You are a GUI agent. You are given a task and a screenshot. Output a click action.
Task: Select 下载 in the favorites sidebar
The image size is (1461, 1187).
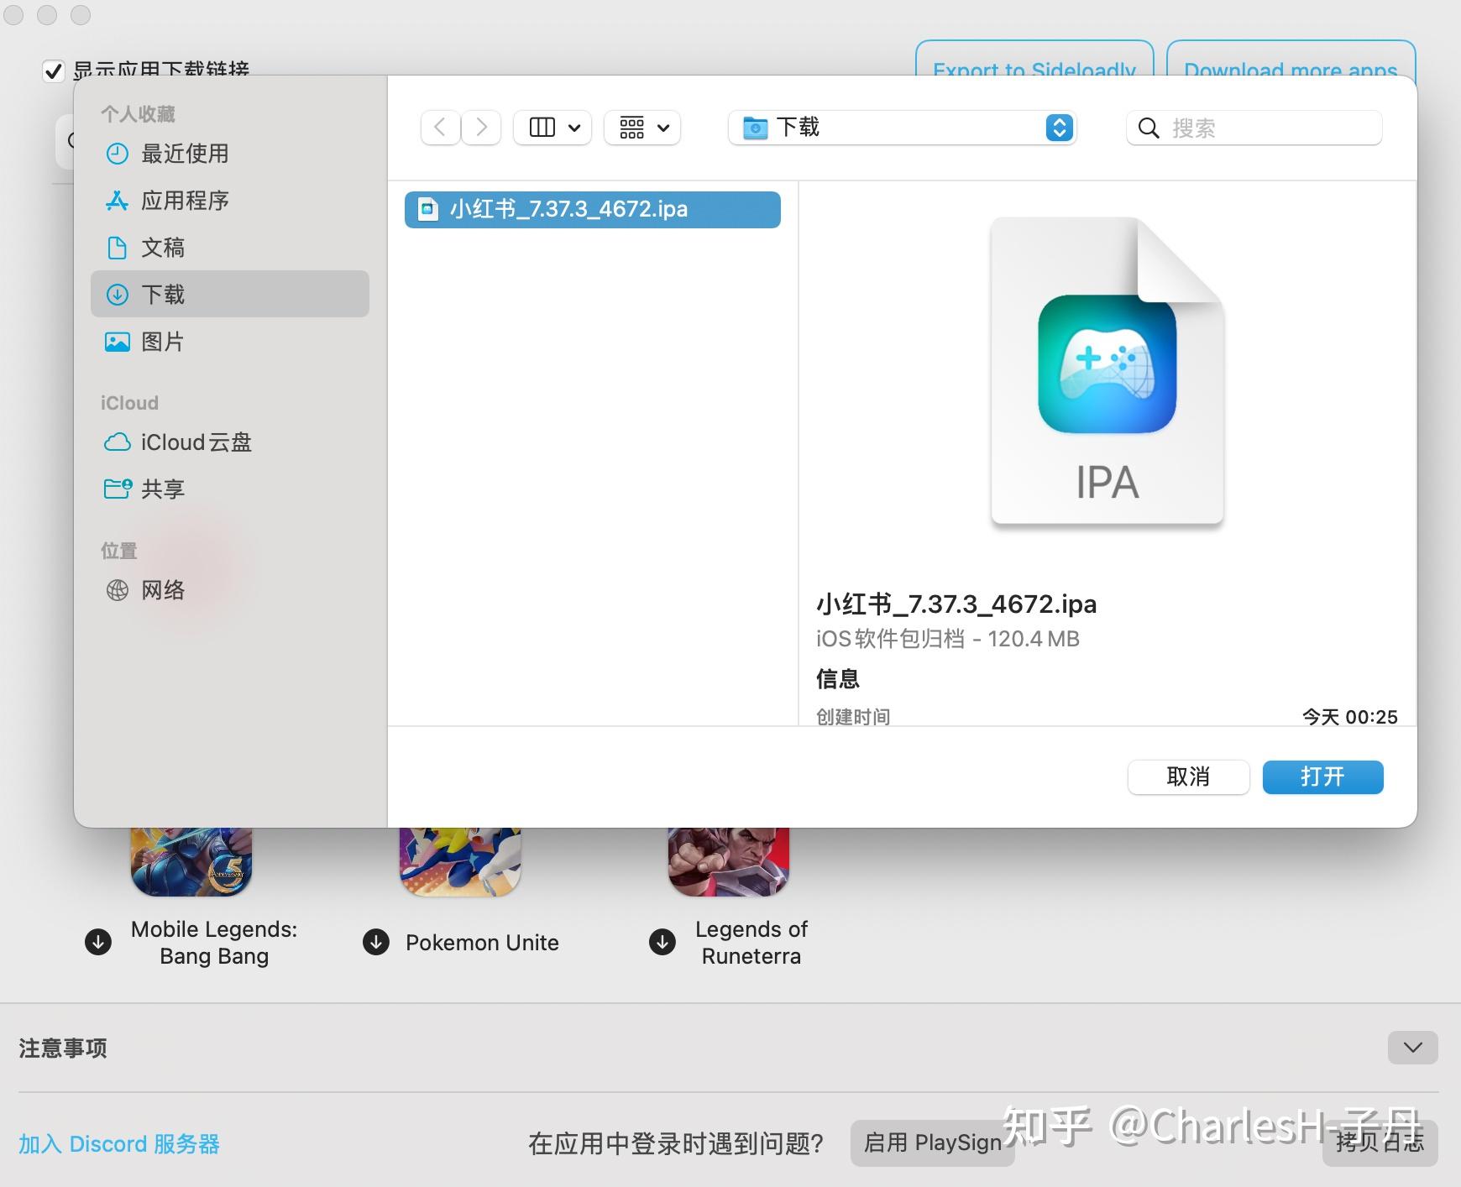click(x=165, y=294)
